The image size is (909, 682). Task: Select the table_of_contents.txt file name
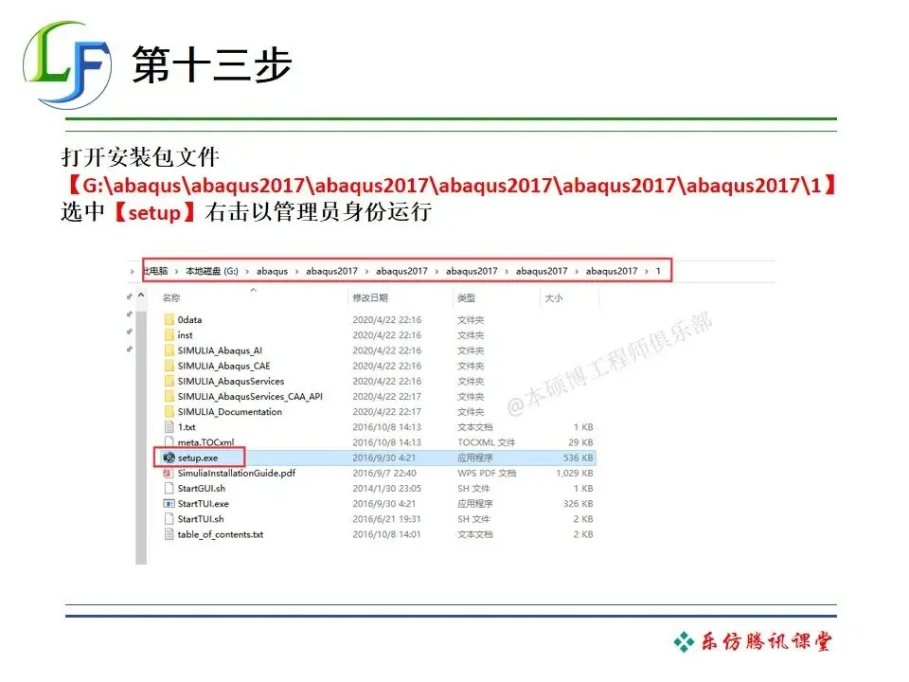tap(221, 534)
